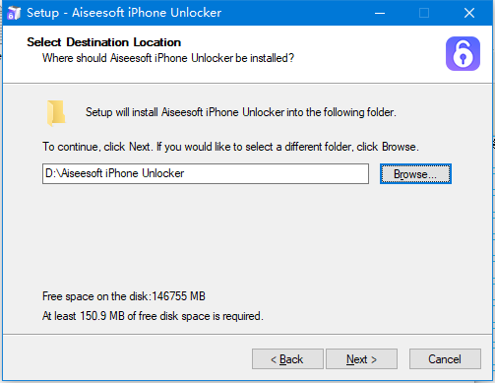Go to previous step with Back

point(287,359)
